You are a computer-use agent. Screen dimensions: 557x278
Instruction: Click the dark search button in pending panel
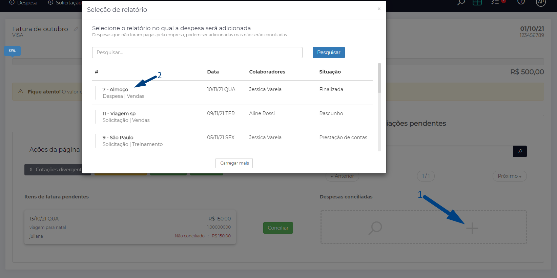coord(520,151)
